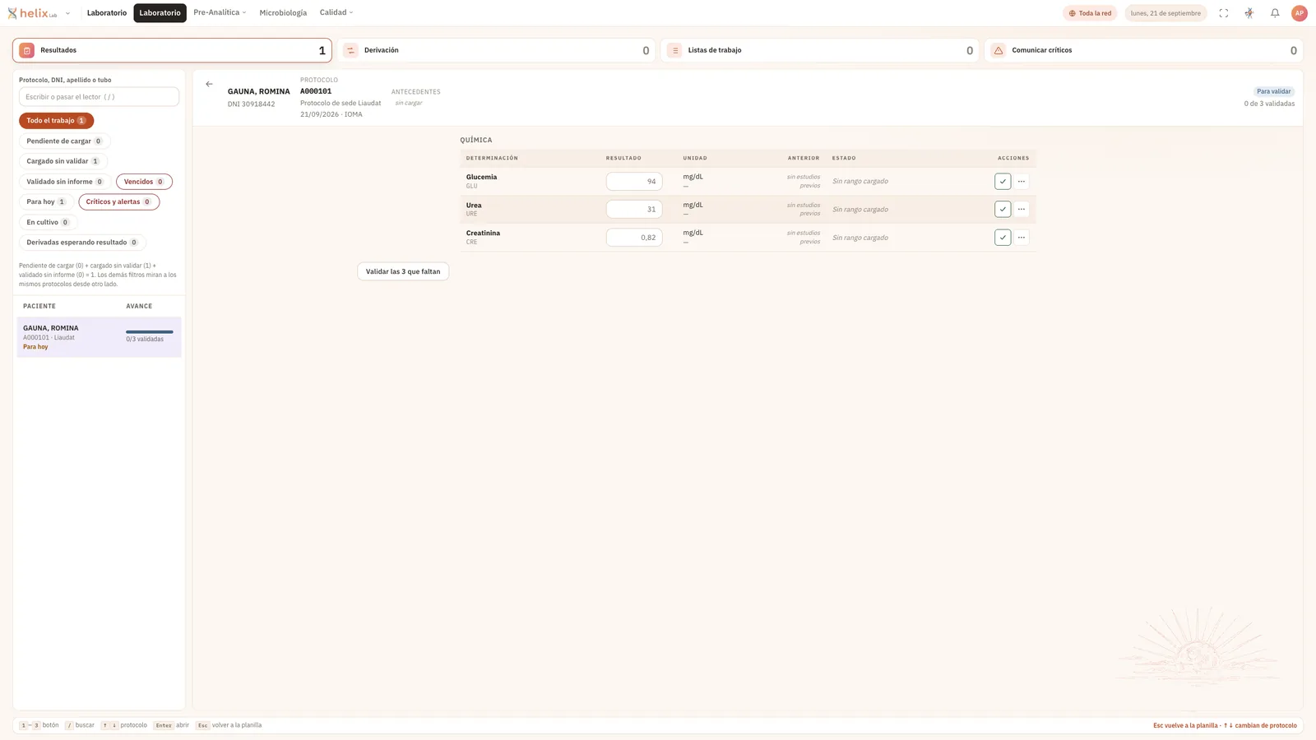Open the notifications bell
Viewport: 1316px width, 740px height.
[x=1275, y=13]
